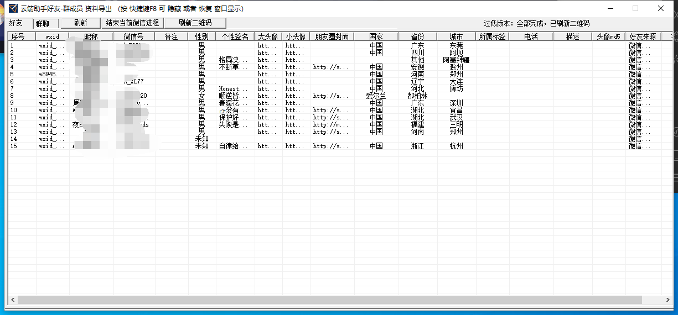Switch to the 群聊 tab
Viewport: 678px width, 315px height.
click(x=43, y=24)
